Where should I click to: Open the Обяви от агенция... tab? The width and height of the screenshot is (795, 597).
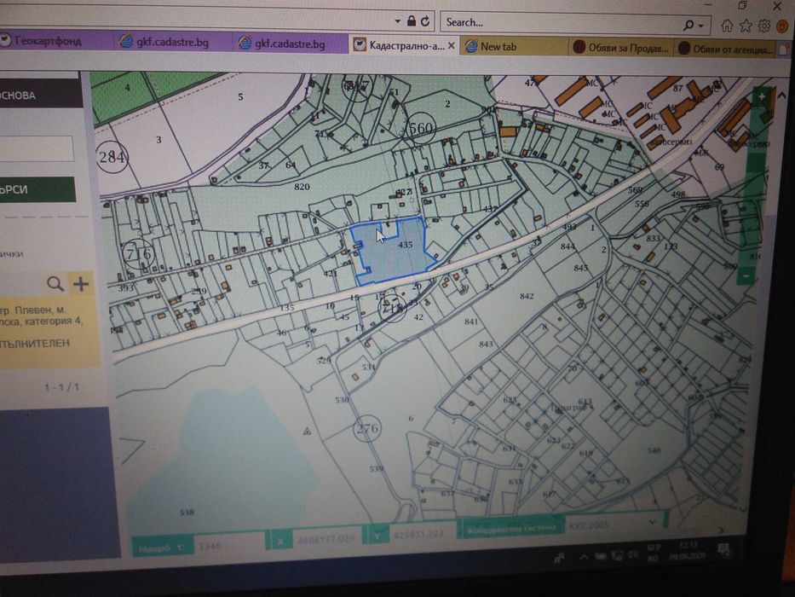click(726, 49)
